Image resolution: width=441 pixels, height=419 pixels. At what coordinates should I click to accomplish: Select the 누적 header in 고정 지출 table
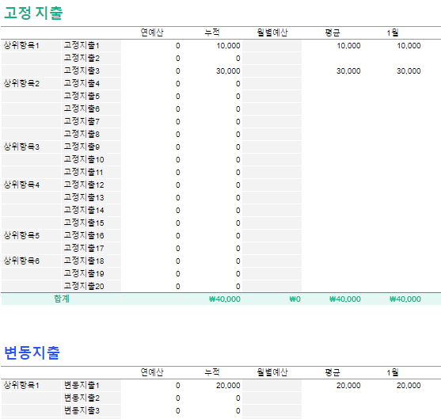[212, 32]
